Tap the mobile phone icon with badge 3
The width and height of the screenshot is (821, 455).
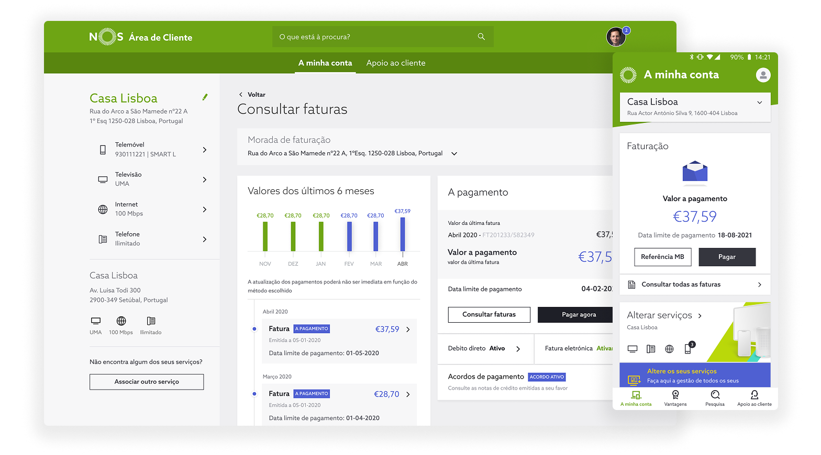pyautogui.click(x=689, y=348)
